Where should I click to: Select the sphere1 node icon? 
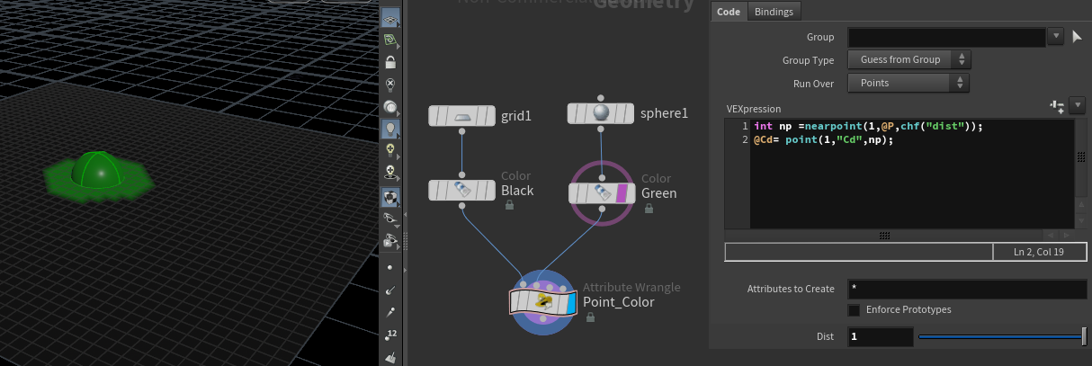(x=601, y=113)
